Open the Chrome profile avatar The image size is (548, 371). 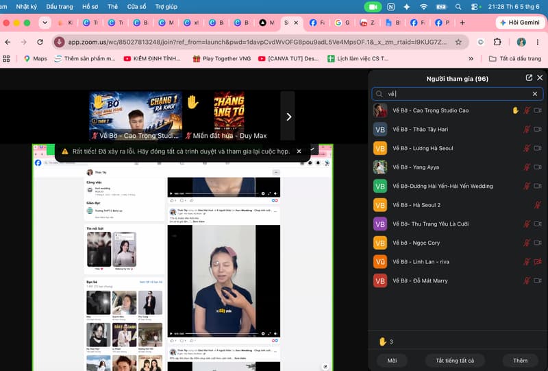click(521, 42)
